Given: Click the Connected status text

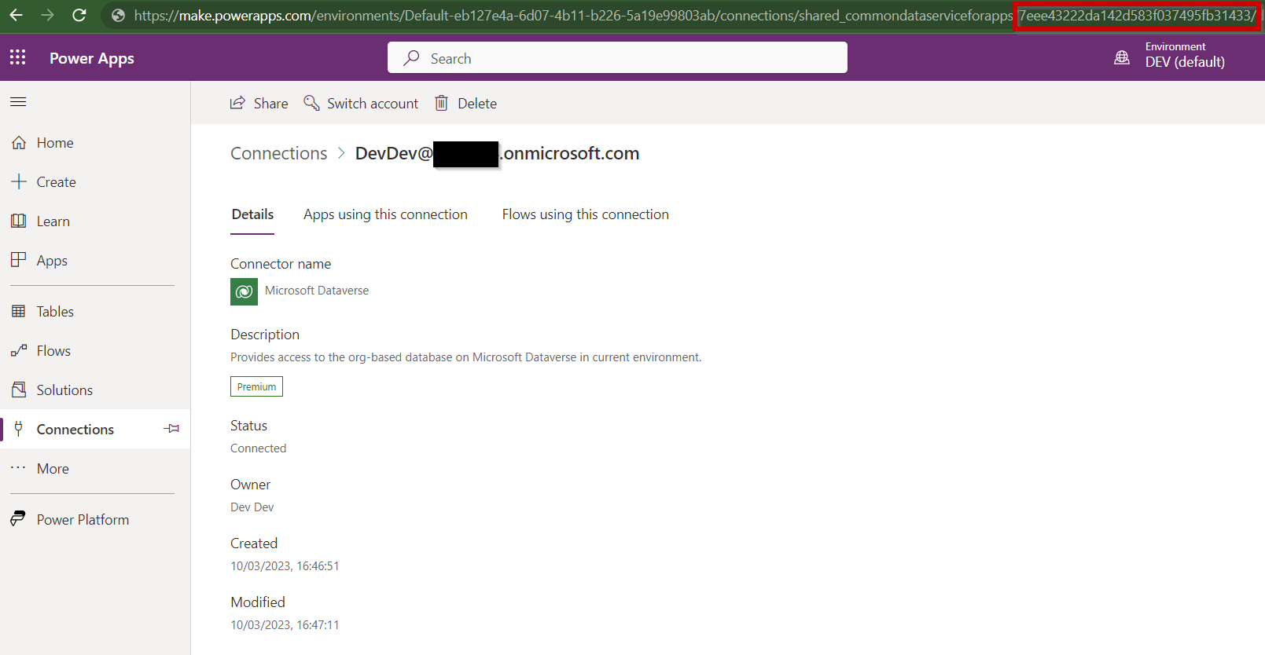Looking at the screenshot, I should click(258, 448).
